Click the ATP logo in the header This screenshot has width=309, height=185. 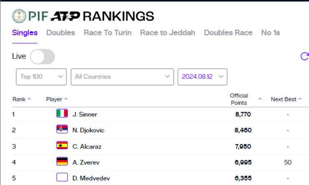click(x=65, y=16)
